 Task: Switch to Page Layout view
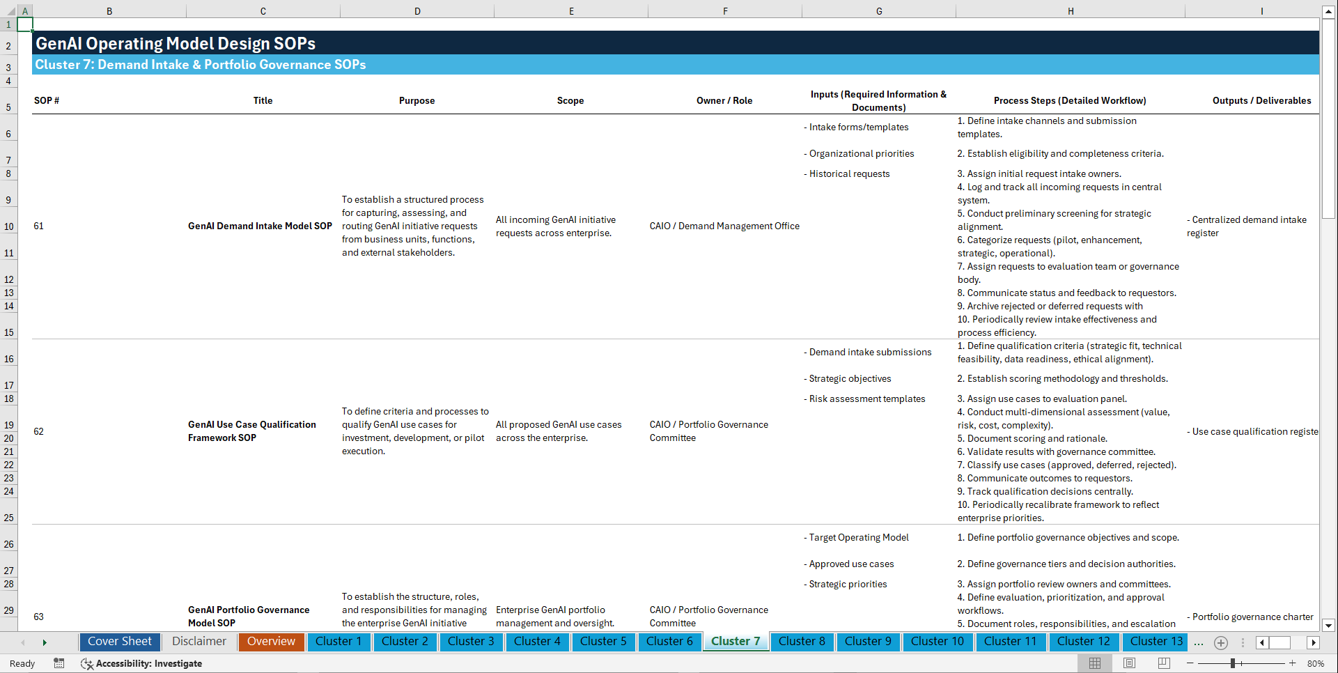(x=1128, y=663)
